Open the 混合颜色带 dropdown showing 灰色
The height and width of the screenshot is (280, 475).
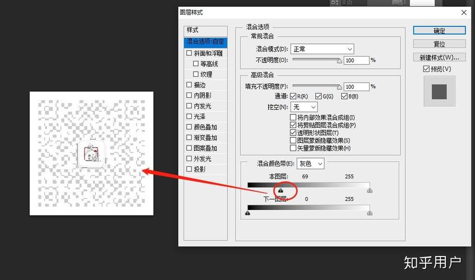(310, 164)
